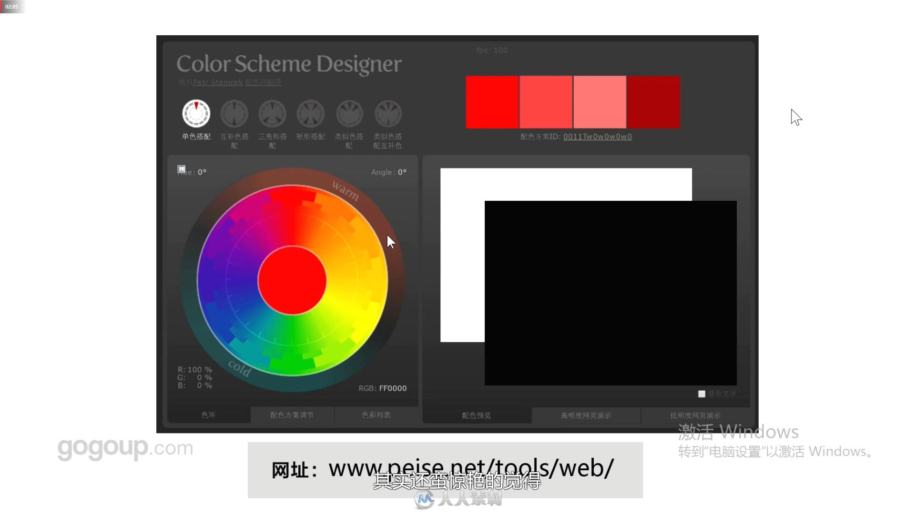Open 色环 color wheel tab
This screenshot has height=514, width=915.
coord(209,414)
